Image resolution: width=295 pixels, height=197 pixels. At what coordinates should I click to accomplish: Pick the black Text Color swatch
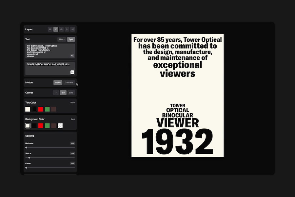(34, 109)
